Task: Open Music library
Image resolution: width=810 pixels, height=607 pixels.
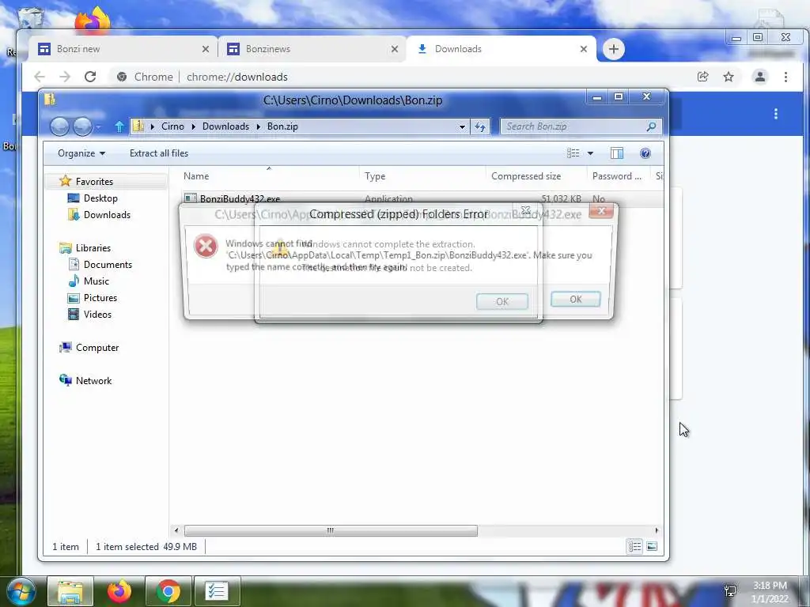Action: coord(96,281)
